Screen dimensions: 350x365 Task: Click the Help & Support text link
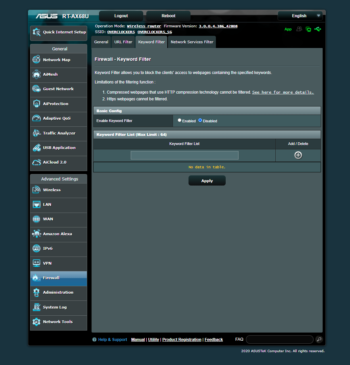(x=112, y=340)
